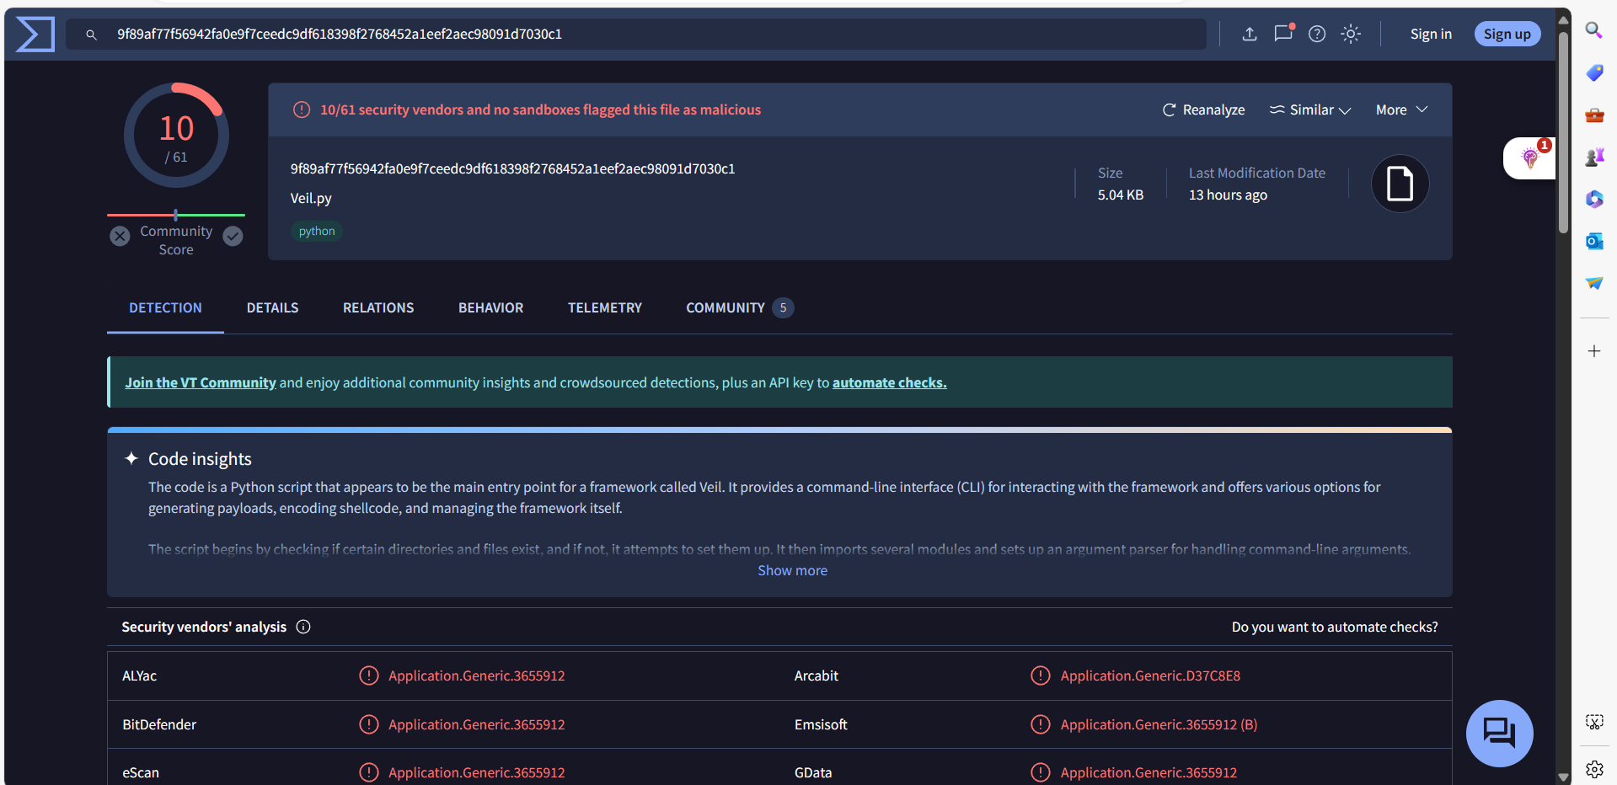Click the warning icon in the malicious banner
This screenshot has width=1617, height=785.
pyautogui.click(x=302, y=109)
